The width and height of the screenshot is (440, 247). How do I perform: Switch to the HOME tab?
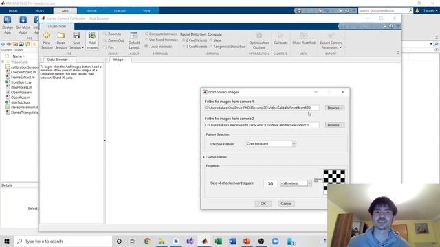point(13,11)
